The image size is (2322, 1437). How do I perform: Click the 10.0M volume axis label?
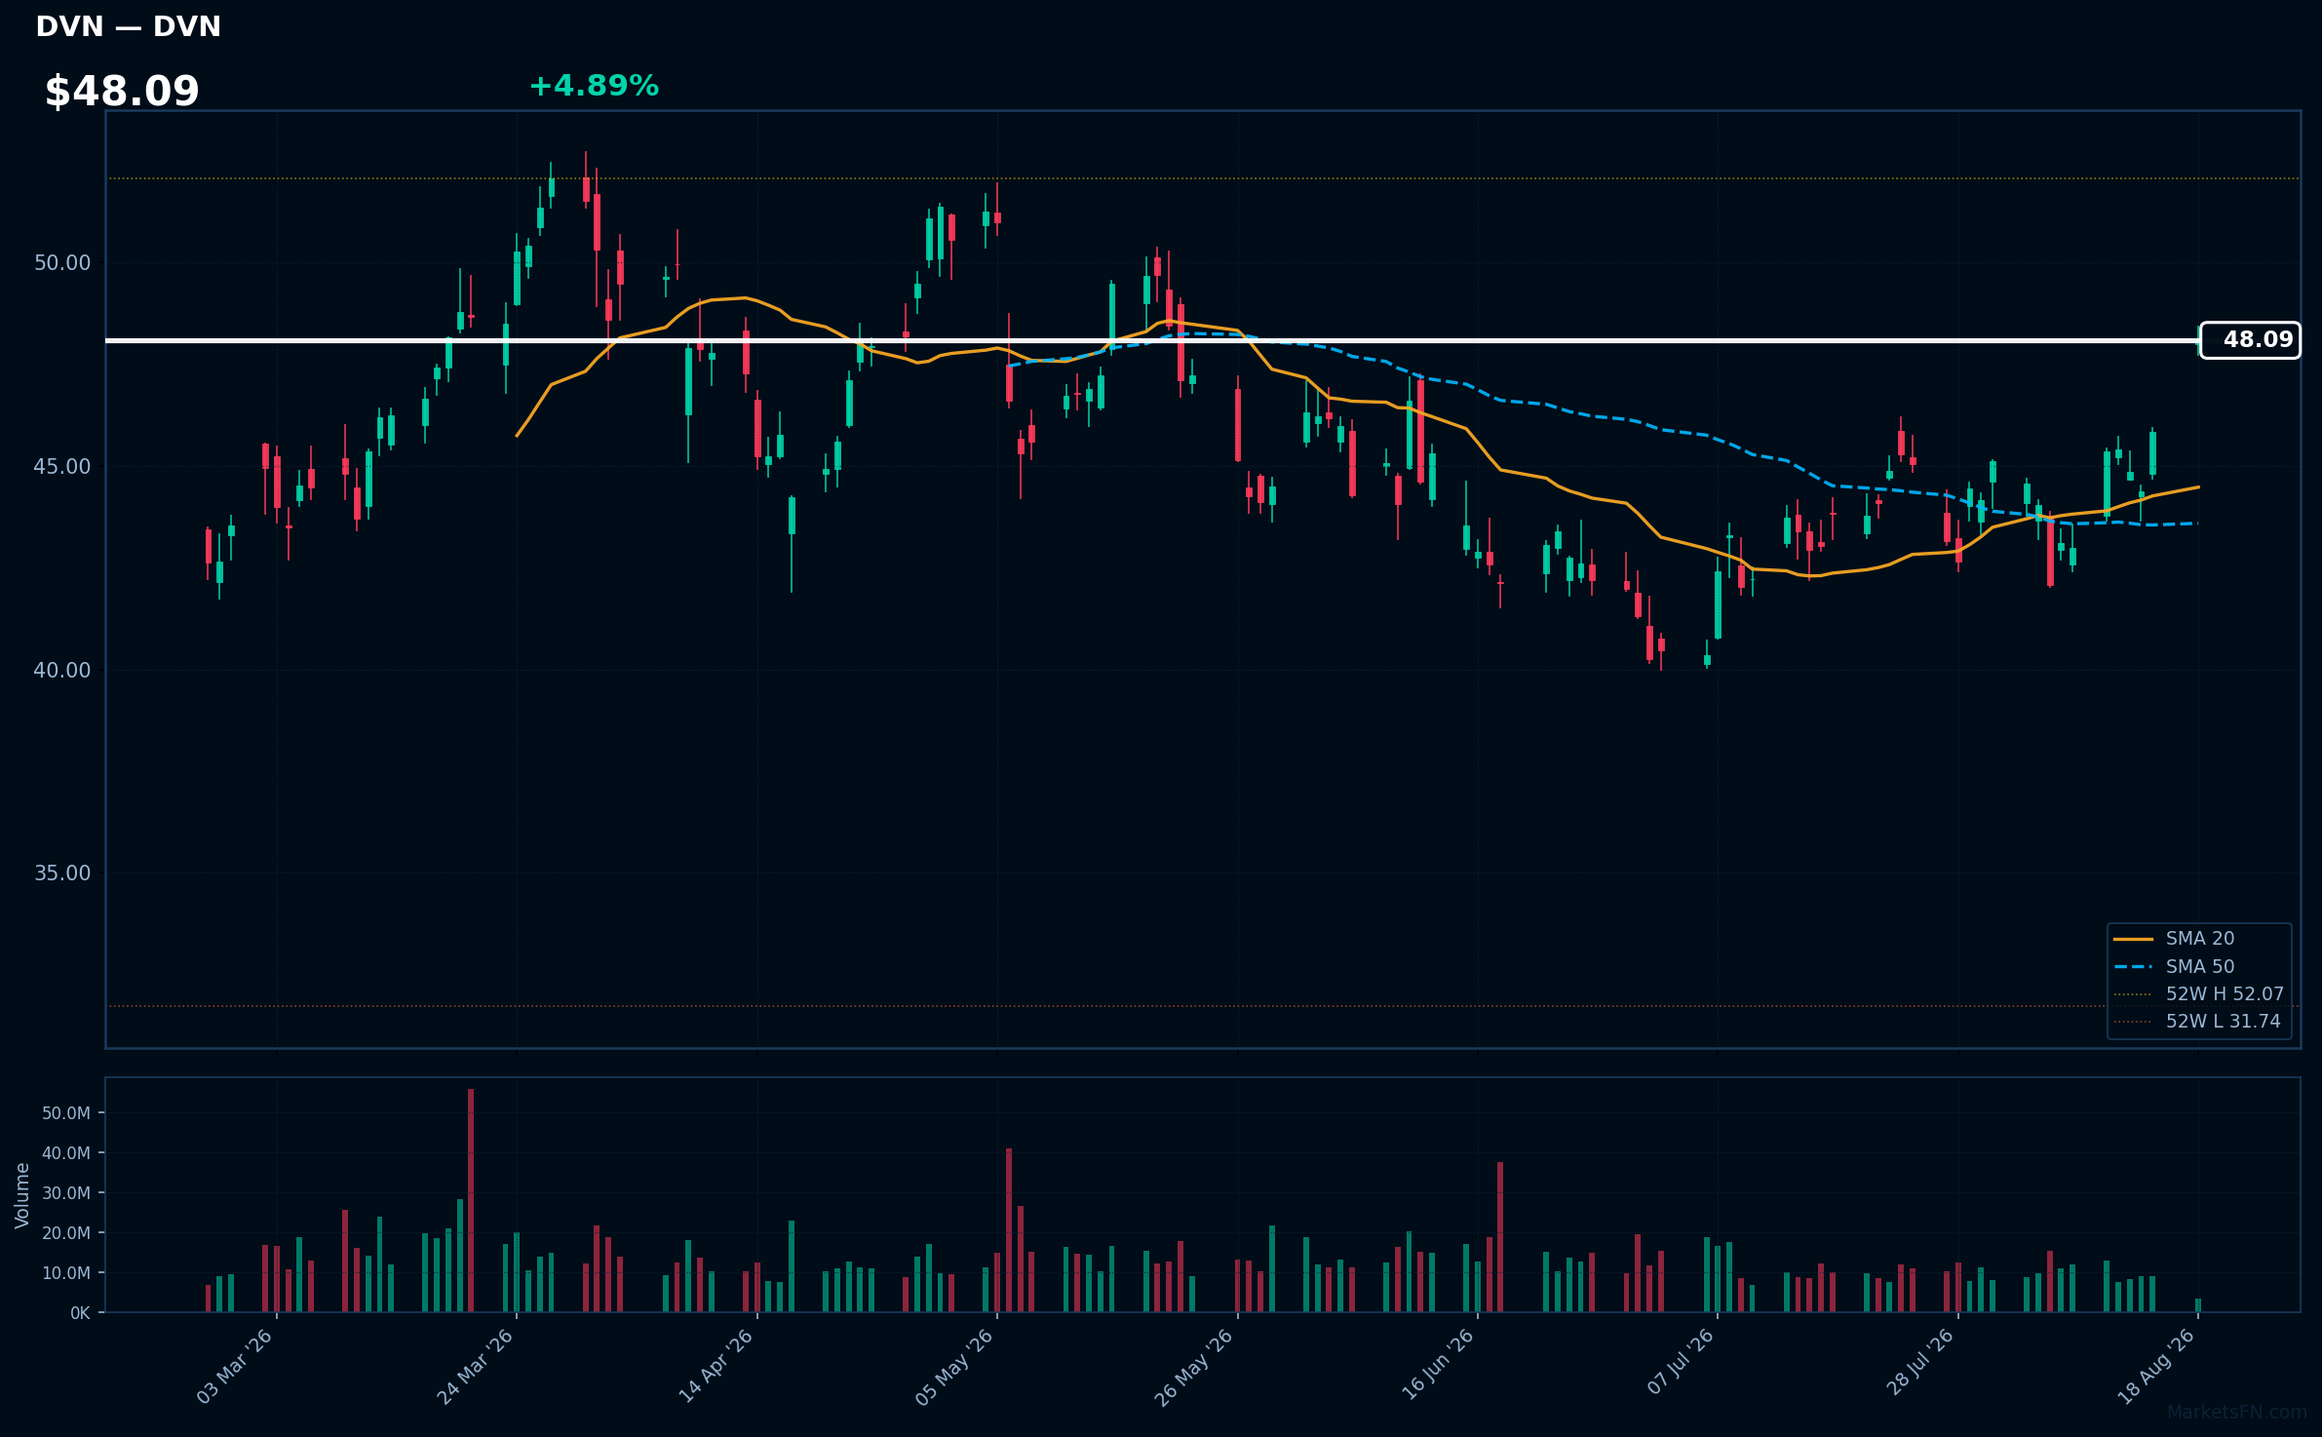66,1273
